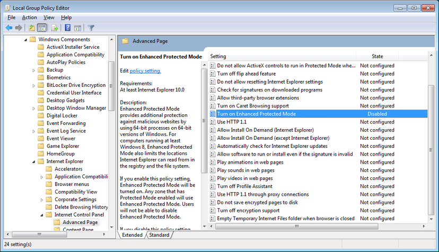439x252 pixels.
Task: Open the Help toolbar icon
Action: [x=68, y=28]
